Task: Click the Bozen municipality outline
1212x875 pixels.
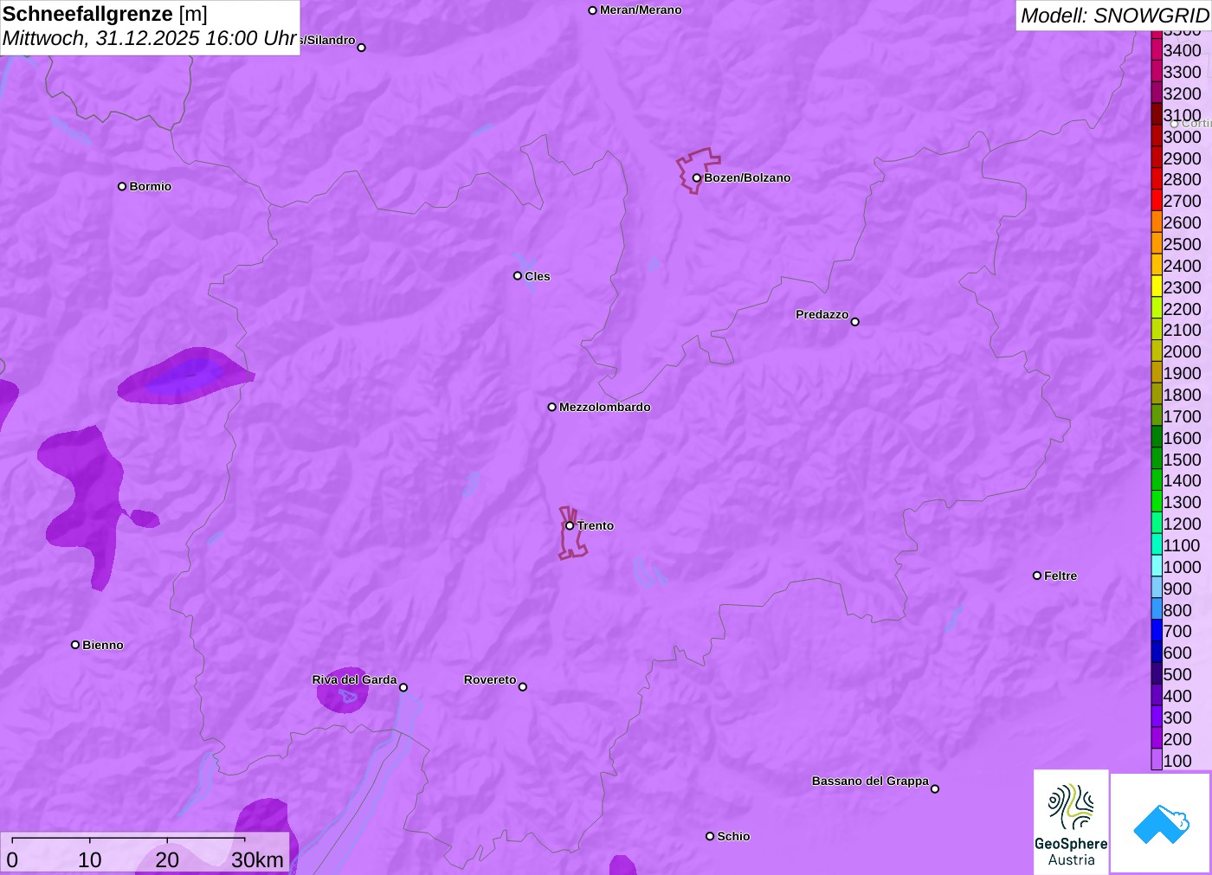Action: 697,170
